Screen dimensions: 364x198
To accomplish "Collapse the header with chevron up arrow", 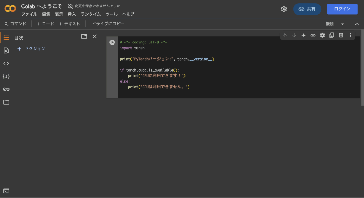I will click(357, 24).
